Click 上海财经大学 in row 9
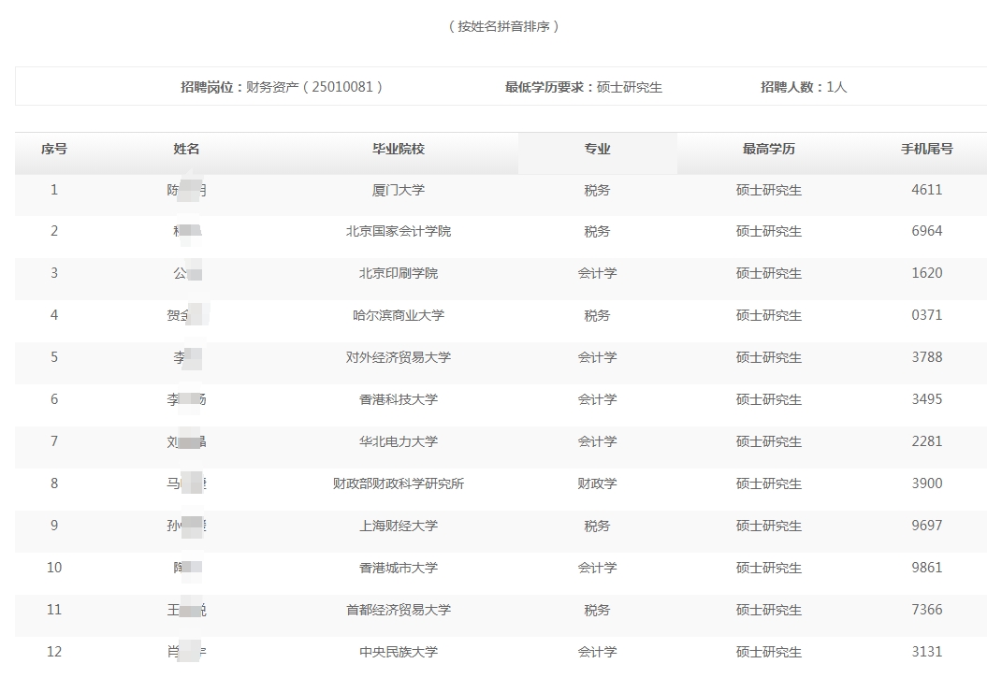 click(398, 526)
